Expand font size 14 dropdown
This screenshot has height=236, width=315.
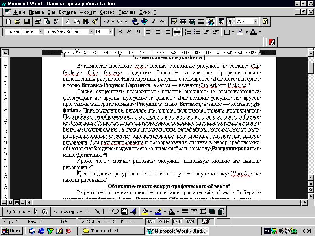pos(110,32)
